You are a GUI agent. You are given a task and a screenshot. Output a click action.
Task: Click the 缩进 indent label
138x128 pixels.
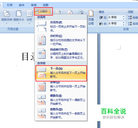101,12
